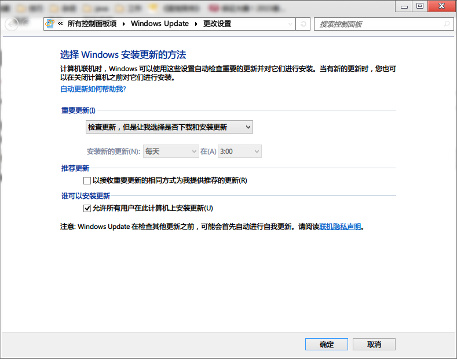Viewport: 457px width, 359px height.
Task: Open the arrow after 所有控制面板项
Action: click(x=124, y=24)
